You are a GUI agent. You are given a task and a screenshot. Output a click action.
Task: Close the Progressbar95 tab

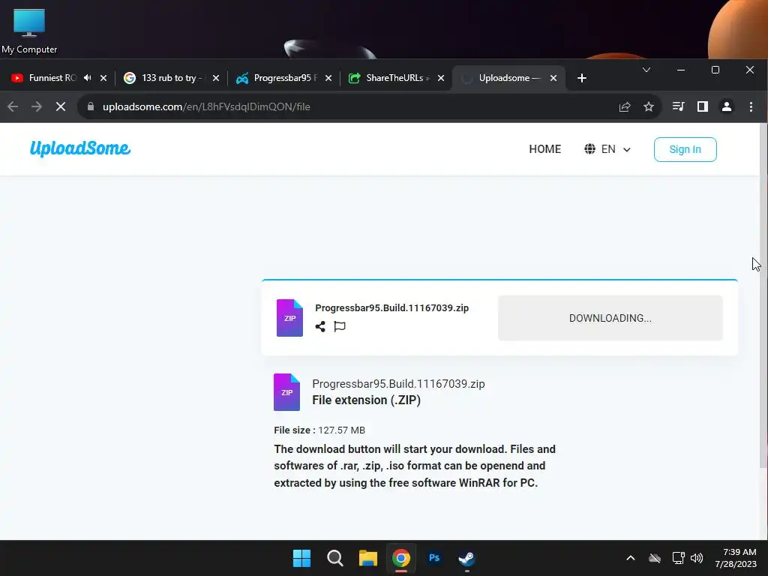click(328, 78)
